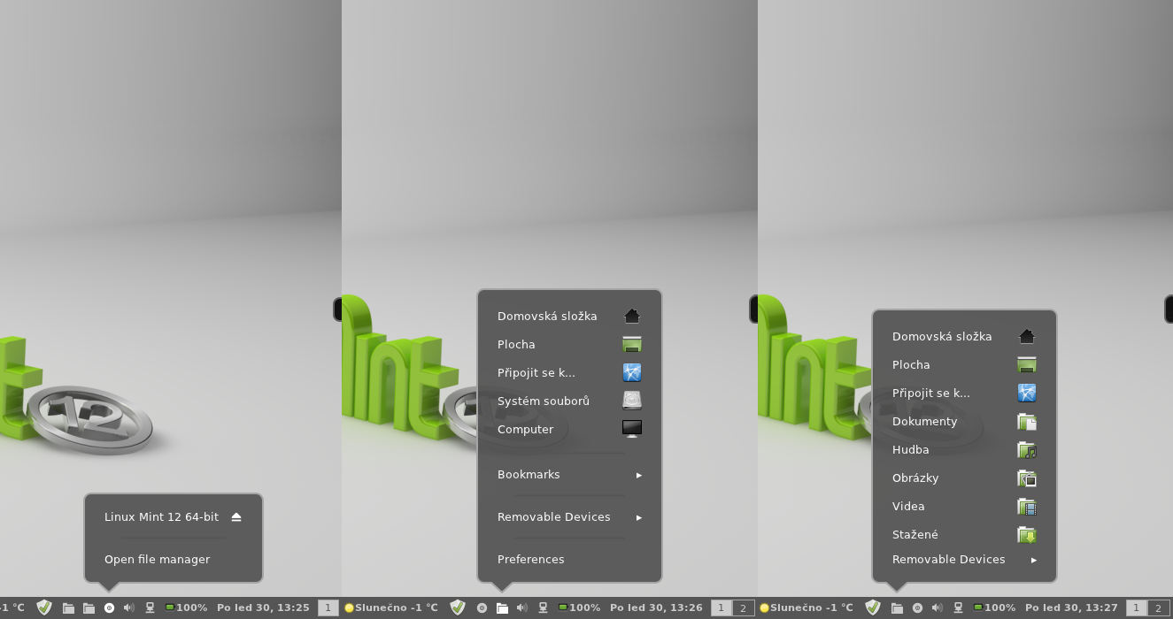The height and width of the screenshot is (619, 1173).
Task: Click the disc applet icon in the 13:25 panel
Action: point(109,608)
